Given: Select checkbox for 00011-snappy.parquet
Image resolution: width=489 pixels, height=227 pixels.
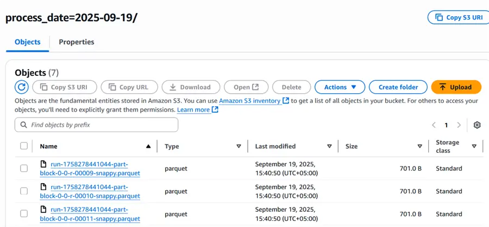Looking at the screenshot, I should [24, 214].
